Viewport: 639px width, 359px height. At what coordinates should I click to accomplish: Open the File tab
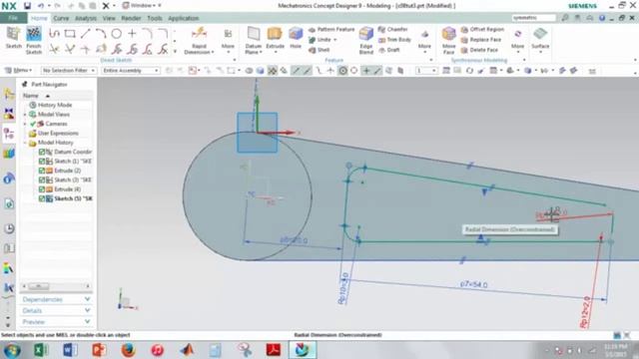pos(13,18)
